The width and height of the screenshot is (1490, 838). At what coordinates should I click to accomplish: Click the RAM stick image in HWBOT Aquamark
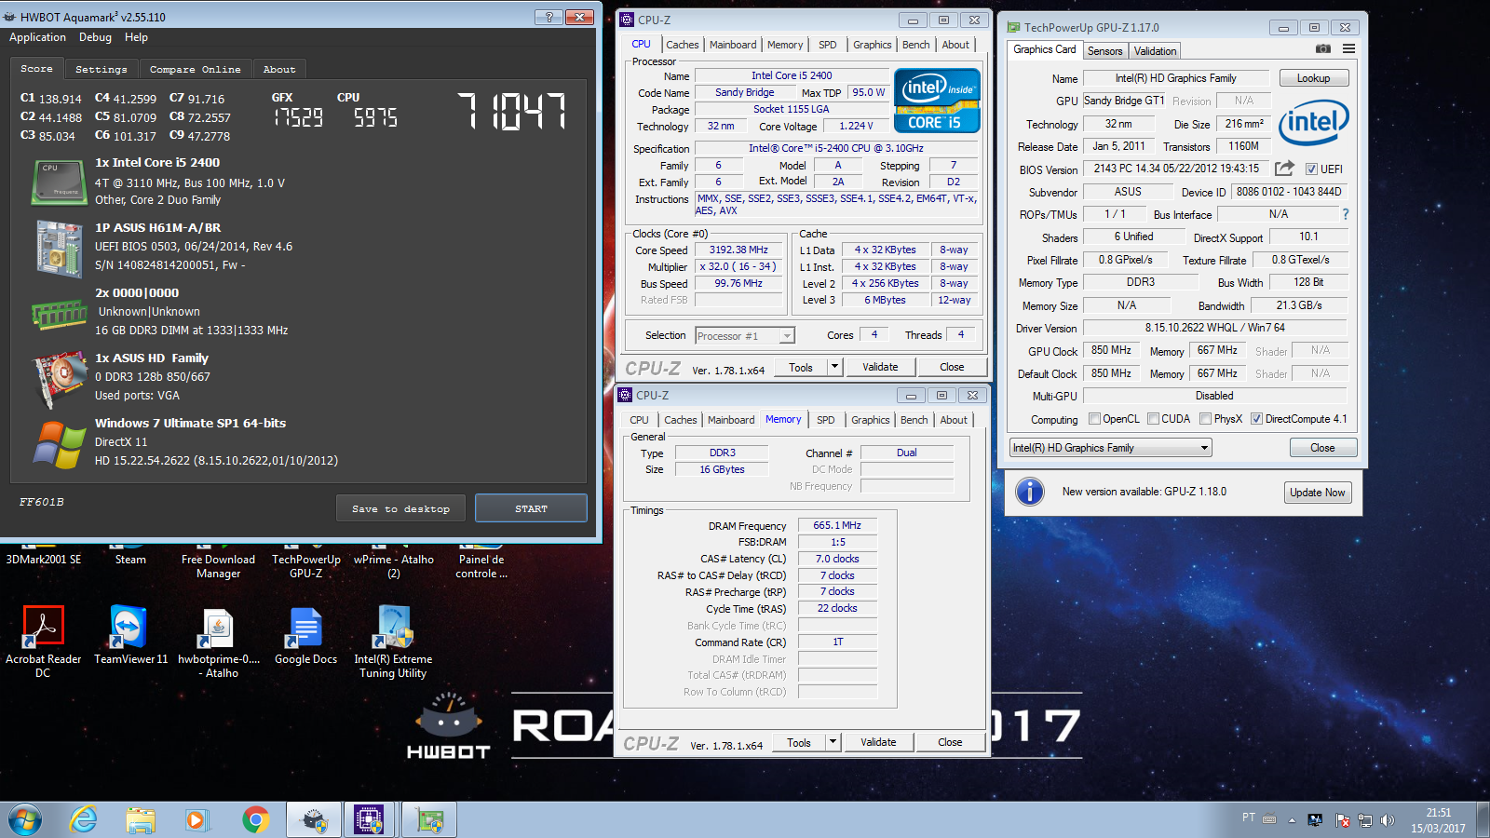(x=59, y=315)
